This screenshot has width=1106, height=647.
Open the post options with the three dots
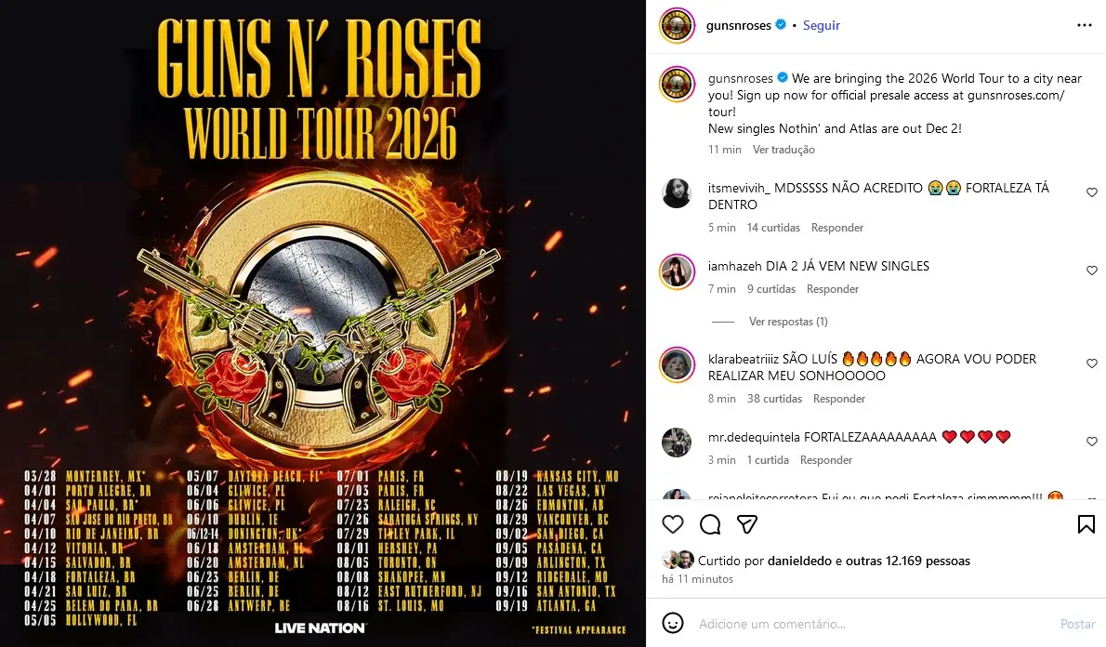click(1085, 26)
